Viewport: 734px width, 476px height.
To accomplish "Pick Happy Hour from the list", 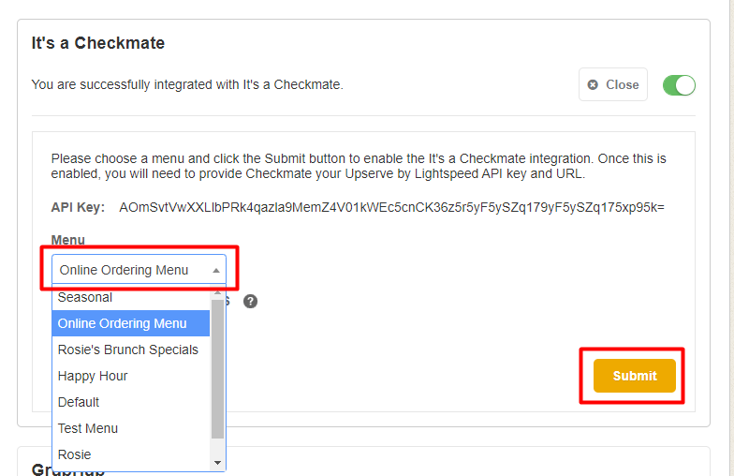I will point(93,376).
